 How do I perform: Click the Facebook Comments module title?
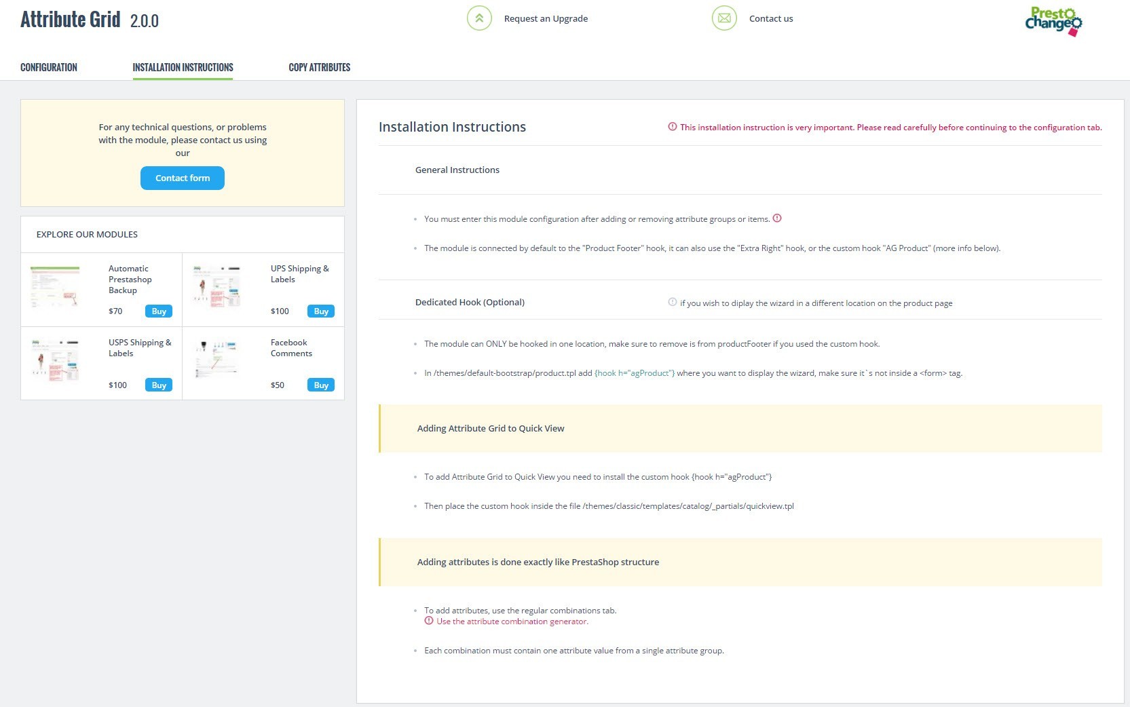click(291, 348)
